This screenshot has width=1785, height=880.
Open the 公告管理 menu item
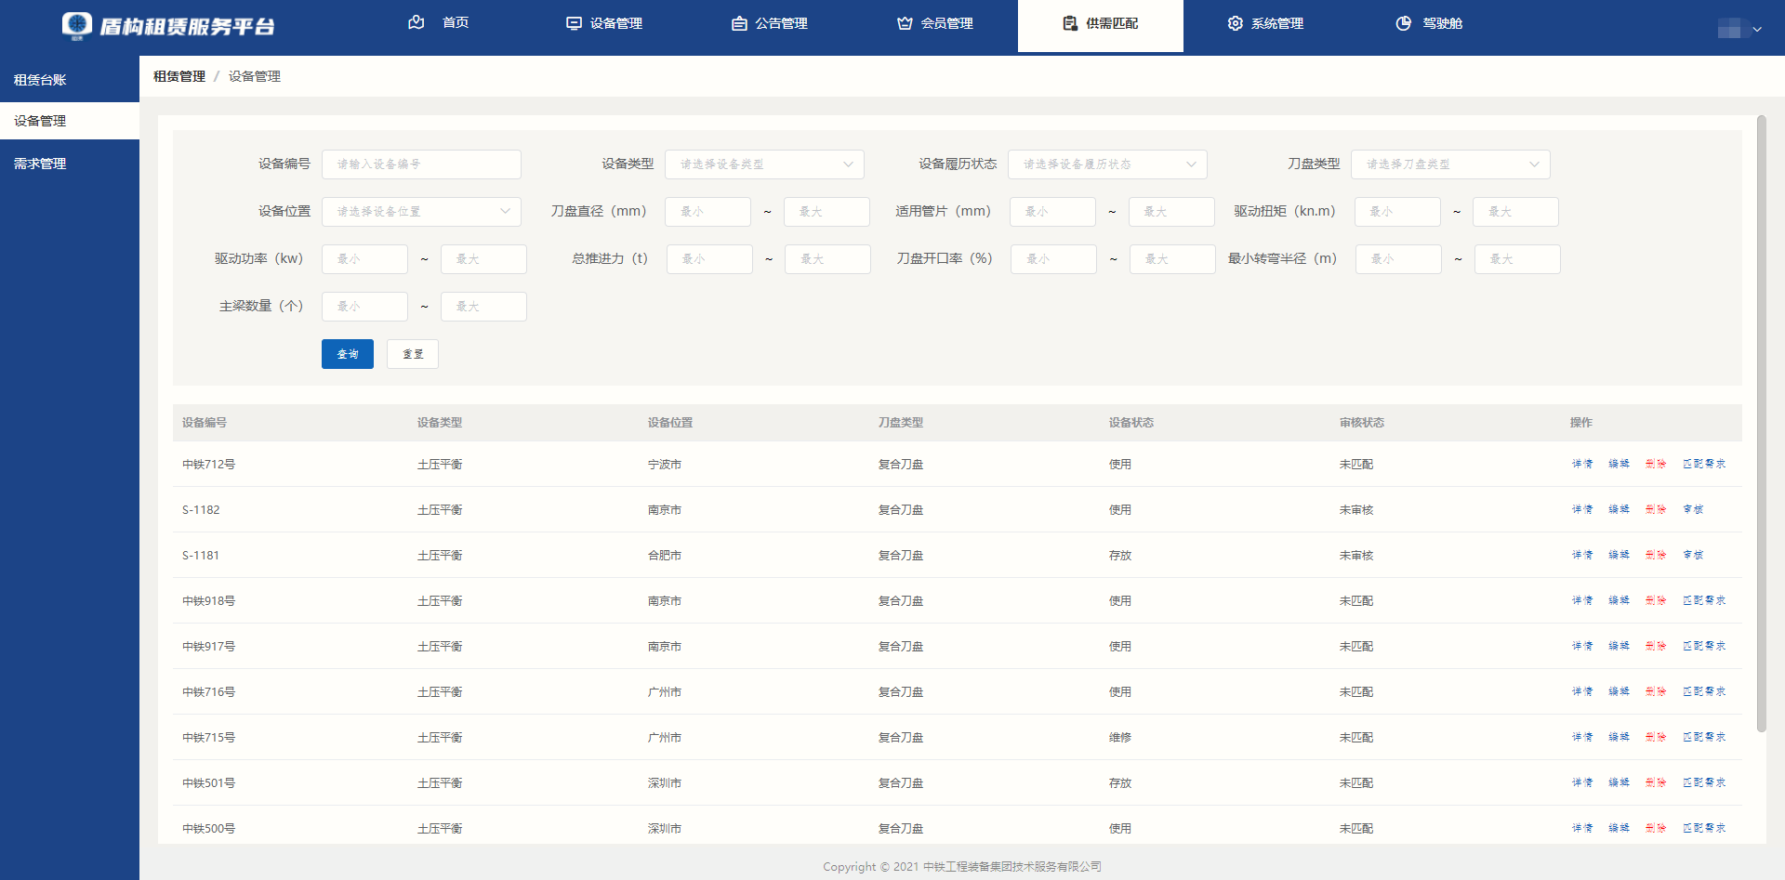click(x=769, y=23)
